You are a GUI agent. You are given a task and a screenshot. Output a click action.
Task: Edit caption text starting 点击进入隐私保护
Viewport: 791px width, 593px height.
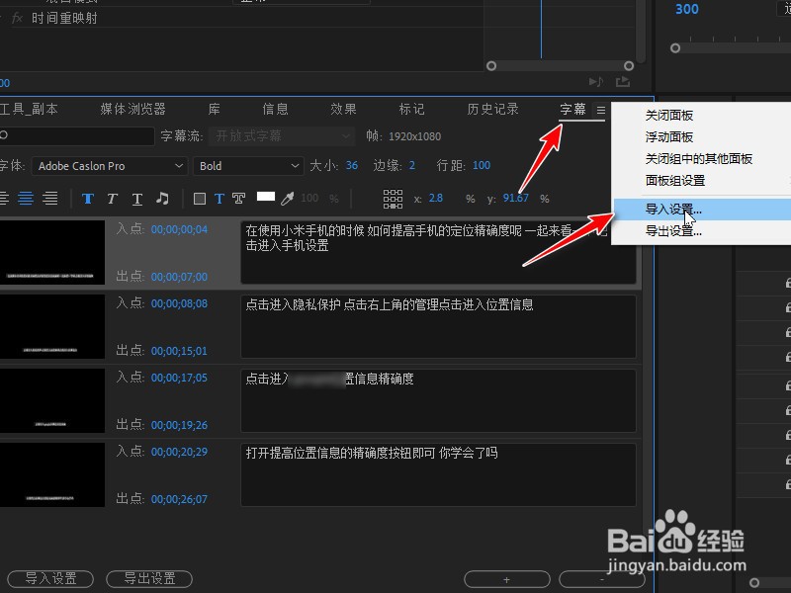tap(438, 326)
